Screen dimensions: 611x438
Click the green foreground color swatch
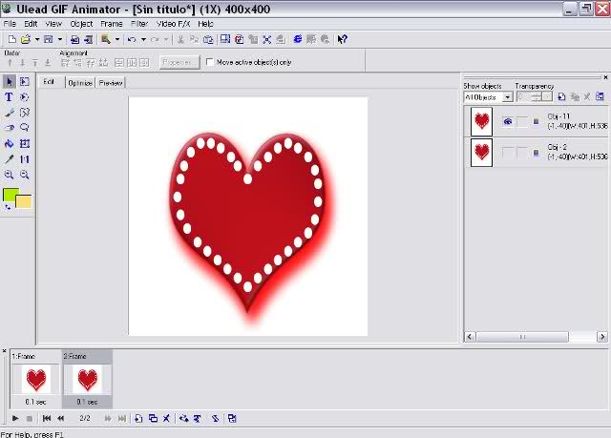[x=10, y=195]
